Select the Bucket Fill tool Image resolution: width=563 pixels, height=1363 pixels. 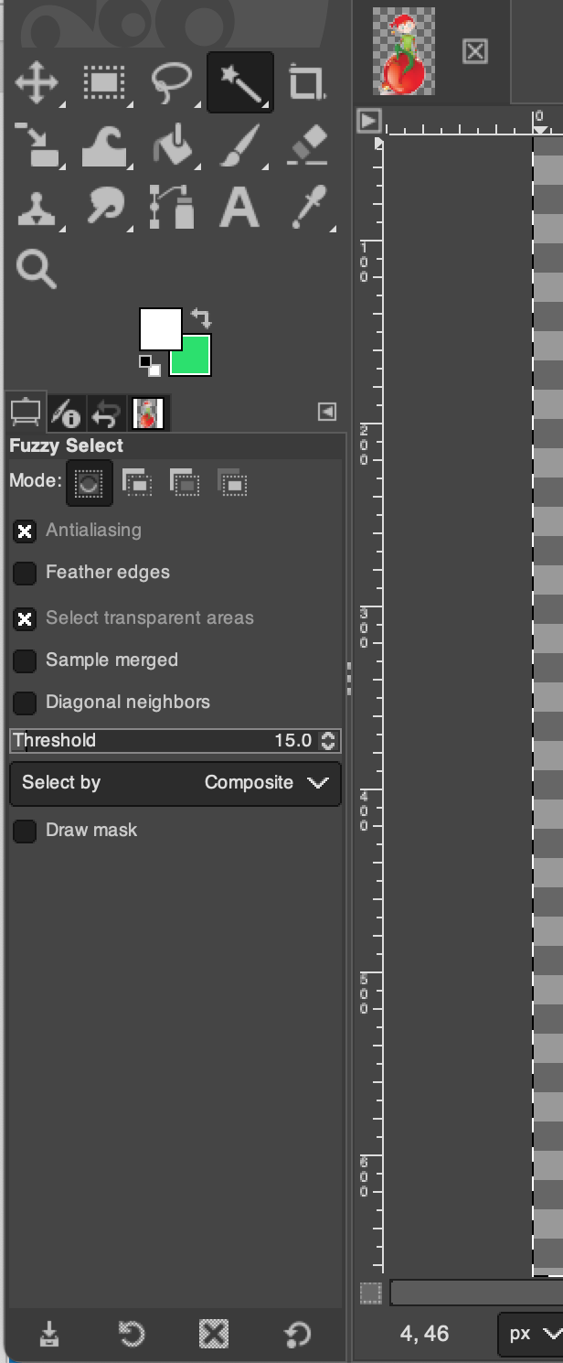click(174, 146)
